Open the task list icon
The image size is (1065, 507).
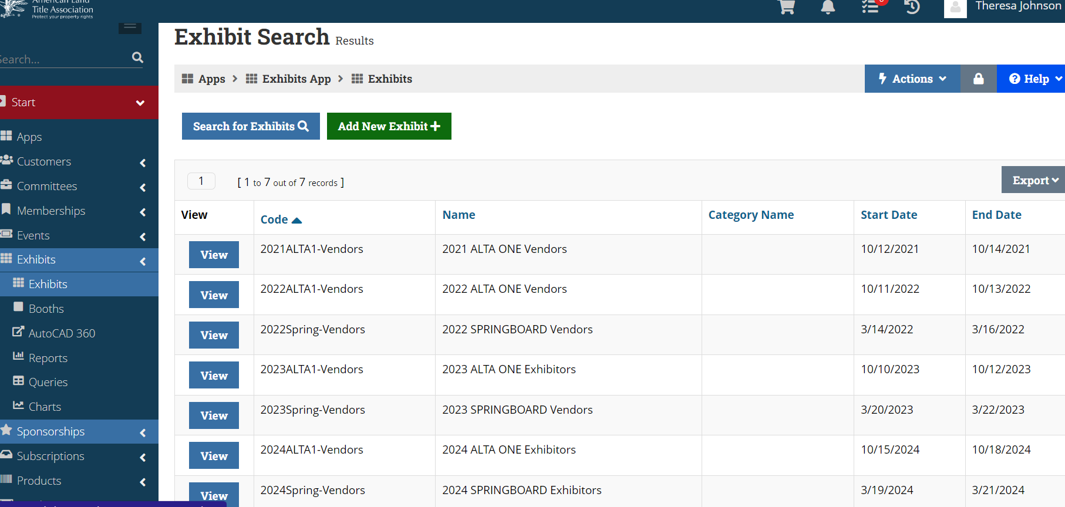coord(870,6)
